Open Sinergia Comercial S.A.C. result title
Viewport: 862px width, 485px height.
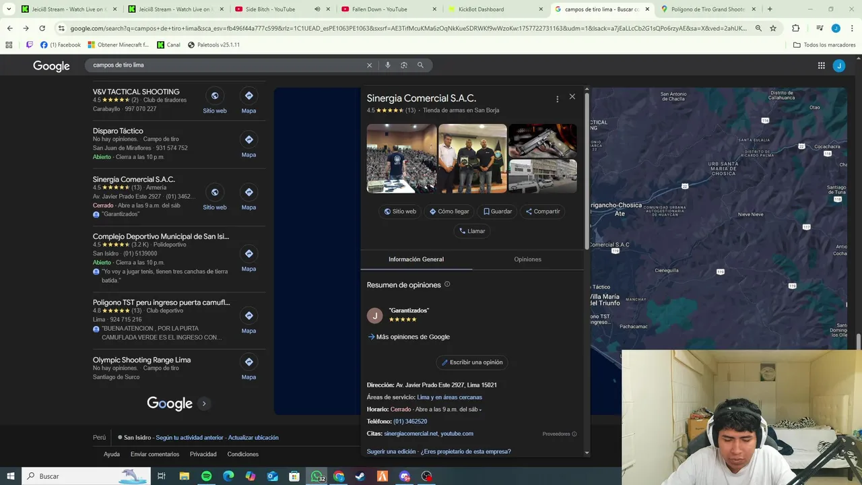coord(134,179)
